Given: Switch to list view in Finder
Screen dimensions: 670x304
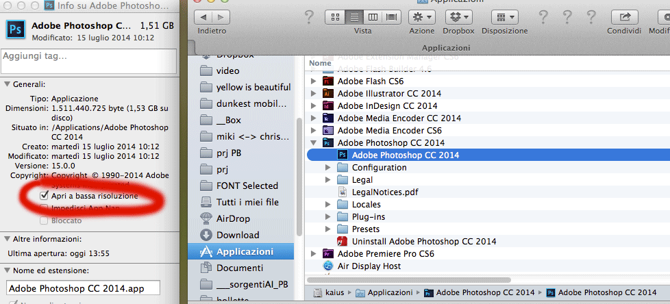Looking at the screenshot, I should tap(354, 17).
